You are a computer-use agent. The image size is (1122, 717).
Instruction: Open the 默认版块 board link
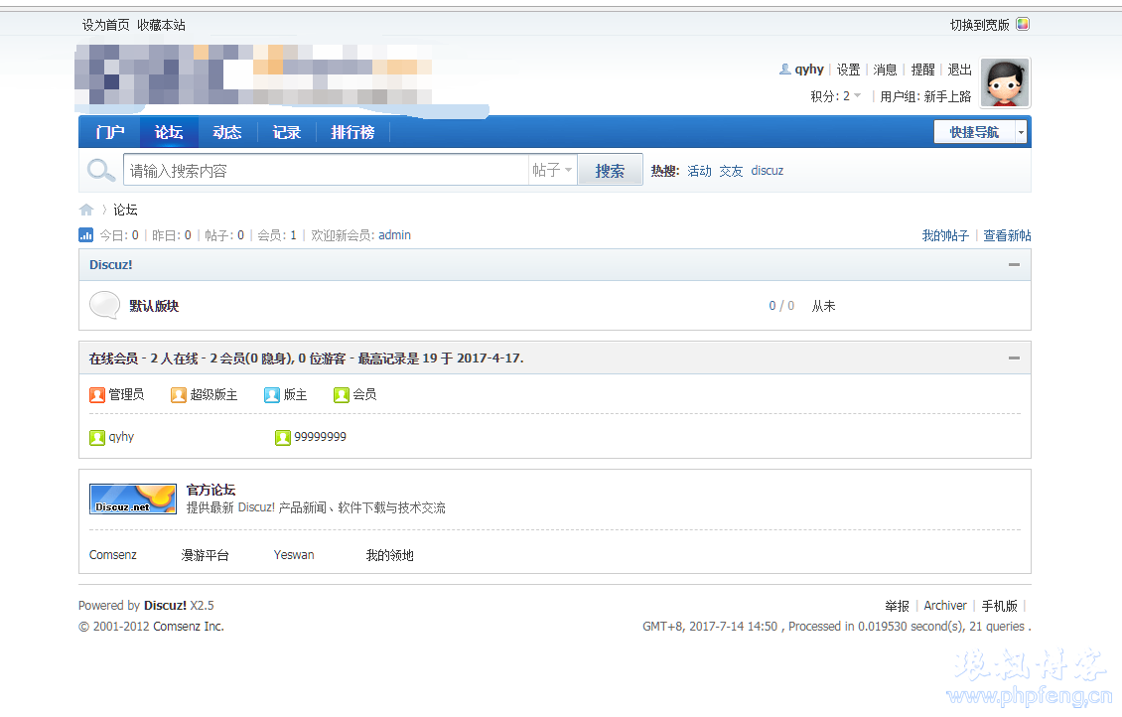154,306
